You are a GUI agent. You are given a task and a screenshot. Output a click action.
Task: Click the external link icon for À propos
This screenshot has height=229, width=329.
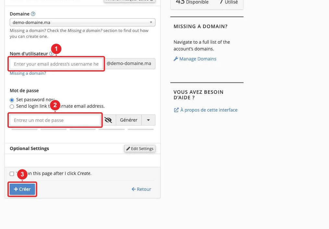[x=176, y=110]
